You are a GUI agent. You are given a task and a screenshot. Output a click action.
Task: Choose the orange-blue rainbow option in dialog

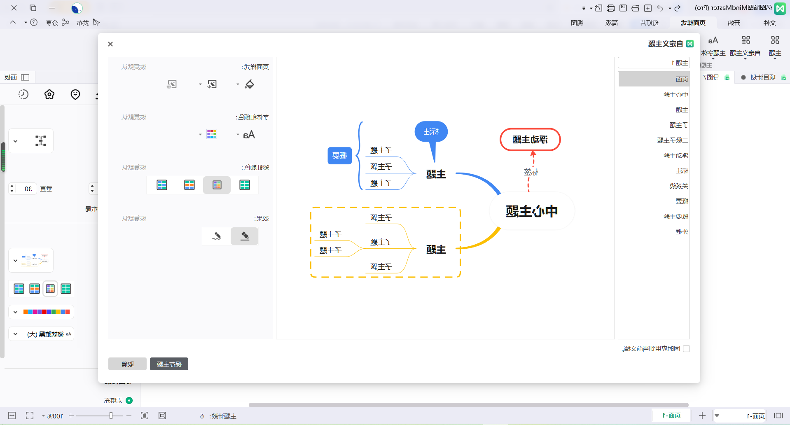point(189,185)
